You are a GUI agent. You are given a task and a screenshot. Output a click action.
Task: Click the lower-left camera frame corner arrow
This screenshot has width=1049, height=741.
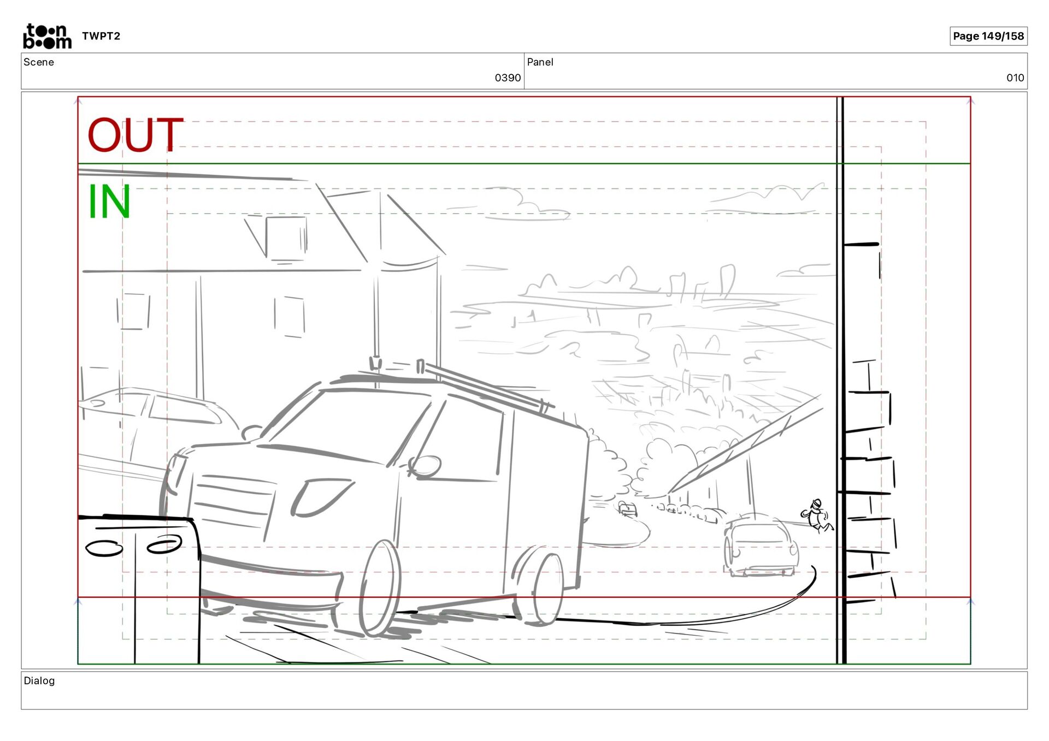78,601
